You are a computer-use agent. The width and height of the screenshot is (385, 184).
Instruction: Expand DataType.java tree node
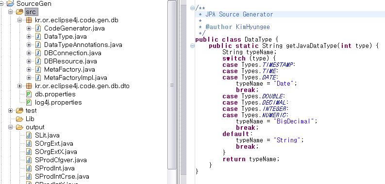(x=29, y=36)
